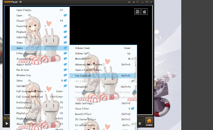Open Playlist... from the context menu
The height and width of the screenshot is (130, 213).
(x=39, y=113)
